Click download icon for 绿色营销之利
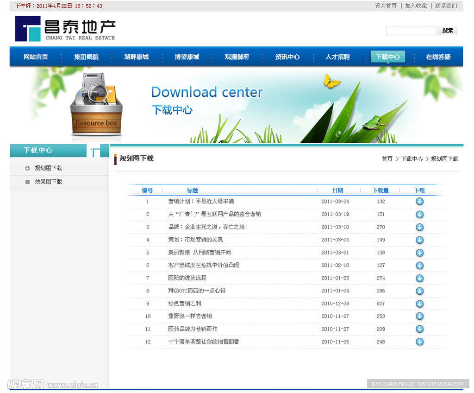This screenshot has height=393, width=474. 419,304
